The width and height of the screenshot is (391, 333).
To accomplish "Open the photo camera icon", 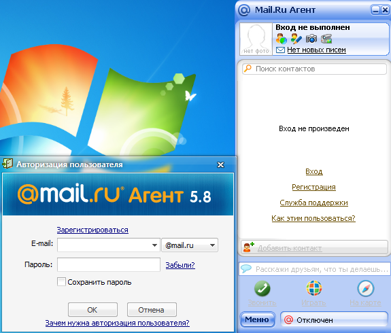I will pyautogui.click(x=311, y=39).
